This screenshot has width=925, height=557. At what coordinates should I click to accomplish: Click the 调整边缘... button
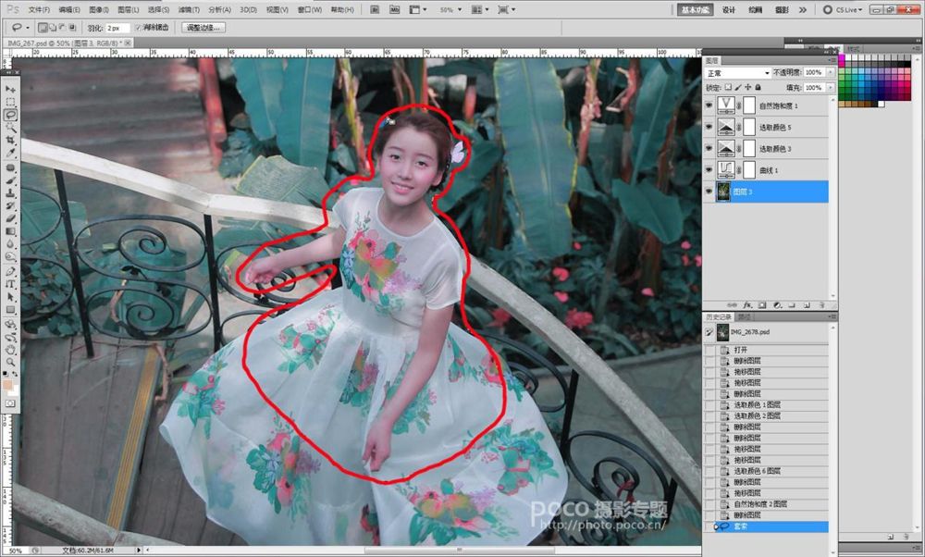pyautogui.click(x=203, y=28)
